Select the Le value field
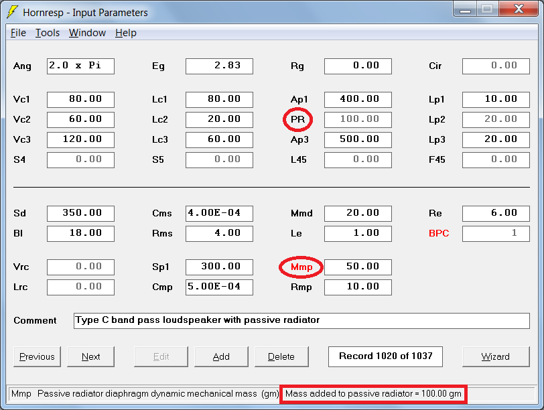This screenshot has width=544, height=410. coord(358,234)
